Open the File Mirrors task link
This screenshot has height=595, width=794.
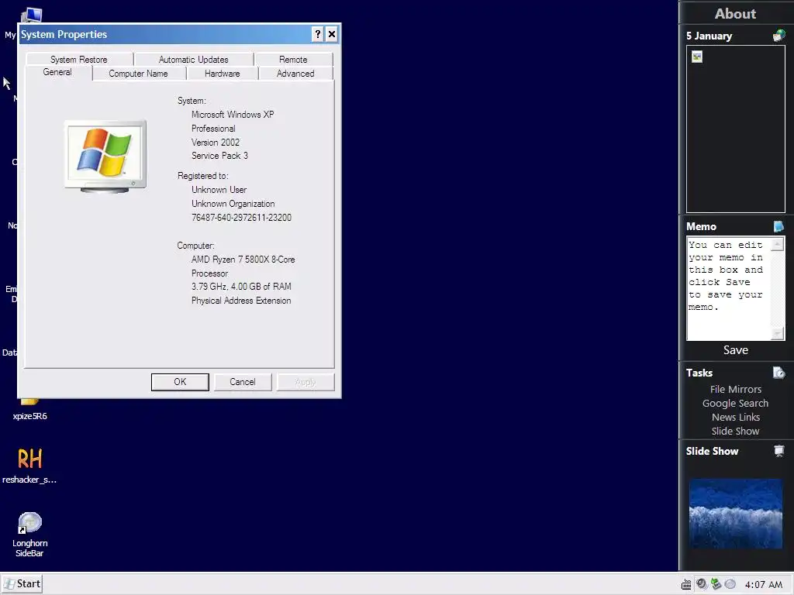pos(736,389)
